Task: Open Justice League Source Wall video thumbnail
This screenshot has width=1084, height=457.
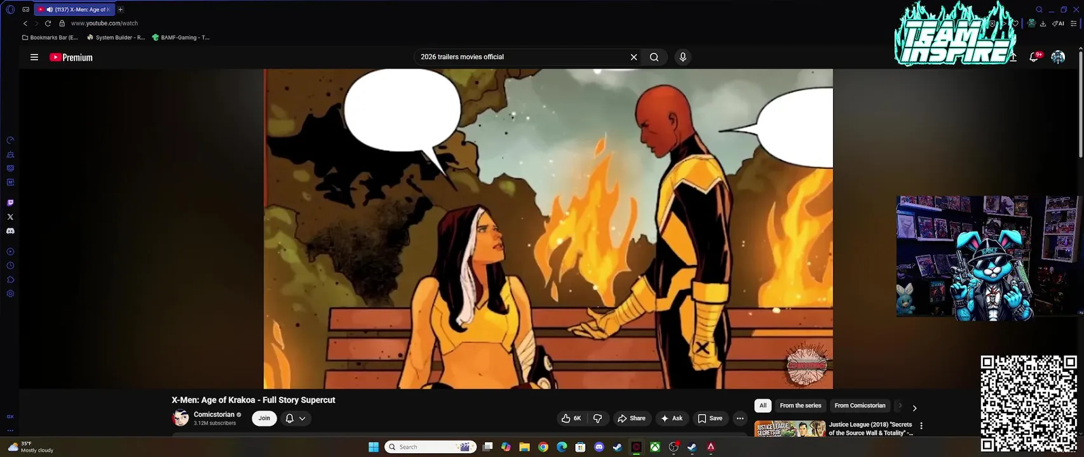Action: (790, 428)
